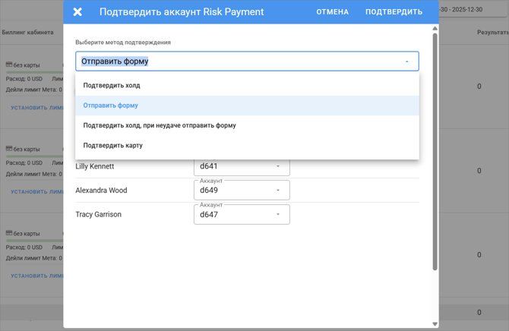Click the dialog scrollbar down arrow
Image resolution: width=509 pixels, height=331 pixels.
[435, 324]
